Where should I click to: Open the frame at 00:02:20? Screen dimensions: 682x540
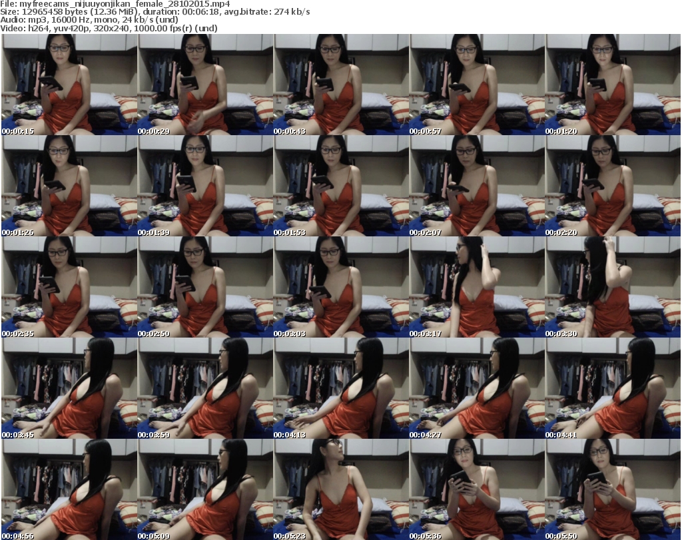tap(613, 186)
